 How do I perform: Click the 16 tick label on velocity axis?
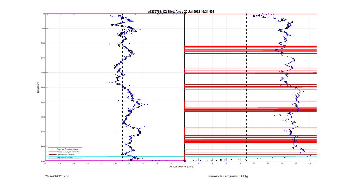coord(296,164)
